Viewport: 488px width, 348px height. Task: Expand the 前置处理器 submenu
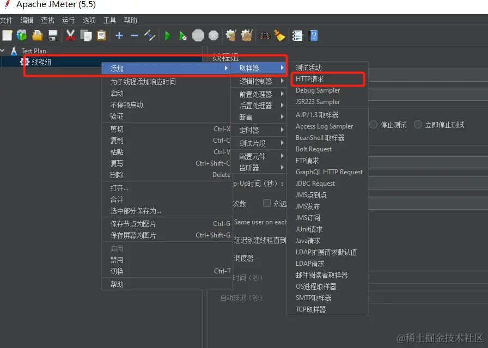click(258, 94)
